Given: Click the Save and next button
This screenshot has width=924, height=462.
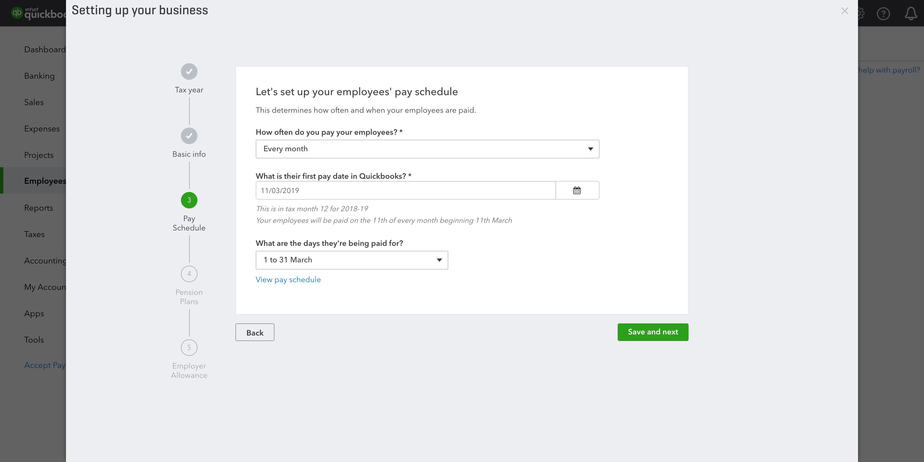Looking at the screenshot, I should 653,332.
